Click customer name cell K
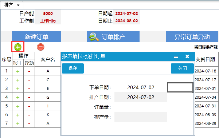 (48, 115)
